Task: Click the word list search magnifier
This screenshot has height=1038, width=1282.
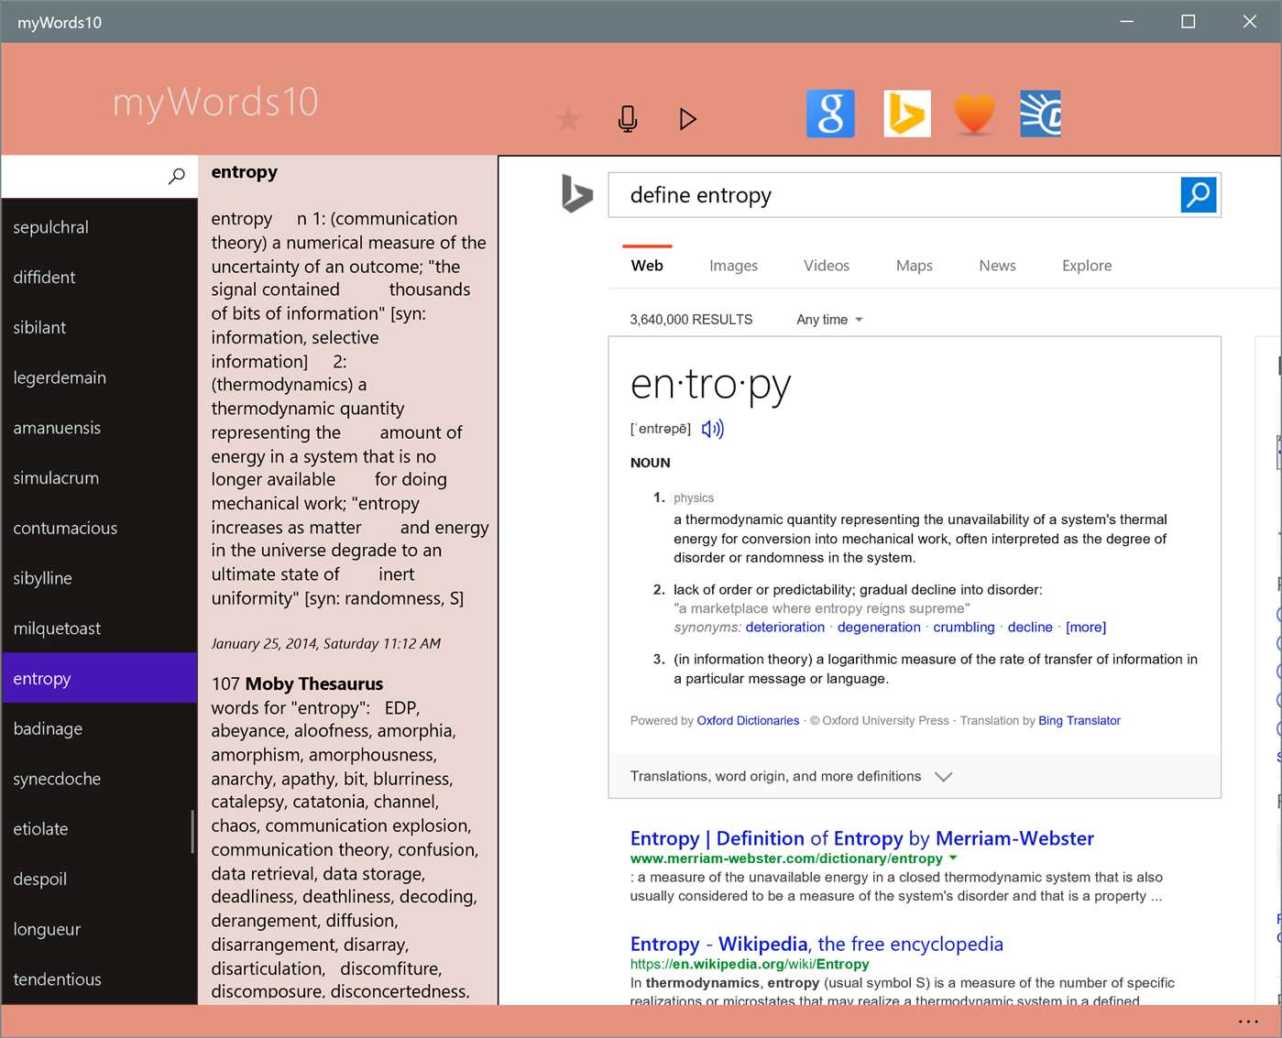Action: [x=177, y=176]
